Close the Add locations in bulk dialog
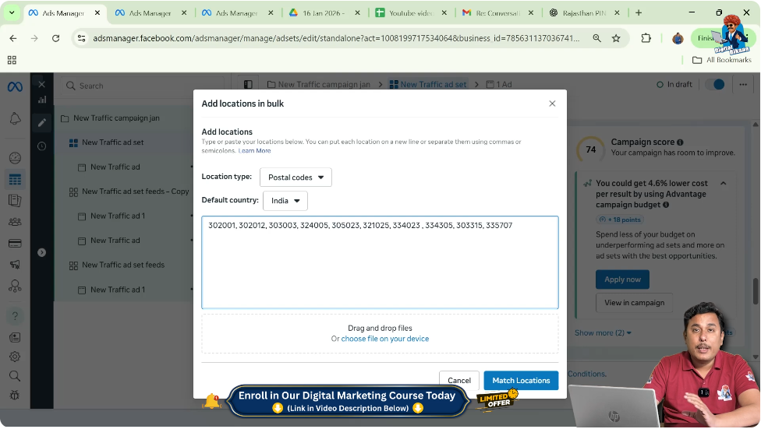761x429 pixels. 552,104
